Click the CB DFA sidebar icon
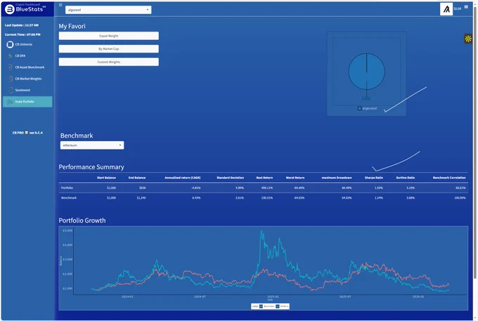This screenshot has height=321, width=478. pyautogui.click(x=10, y=56)
